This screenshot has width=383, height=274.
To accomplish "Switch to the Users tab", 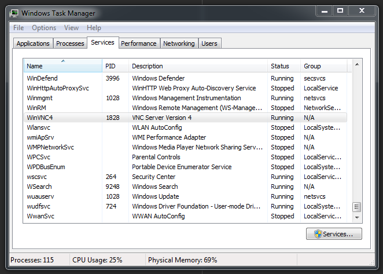I will pos(209,43).
